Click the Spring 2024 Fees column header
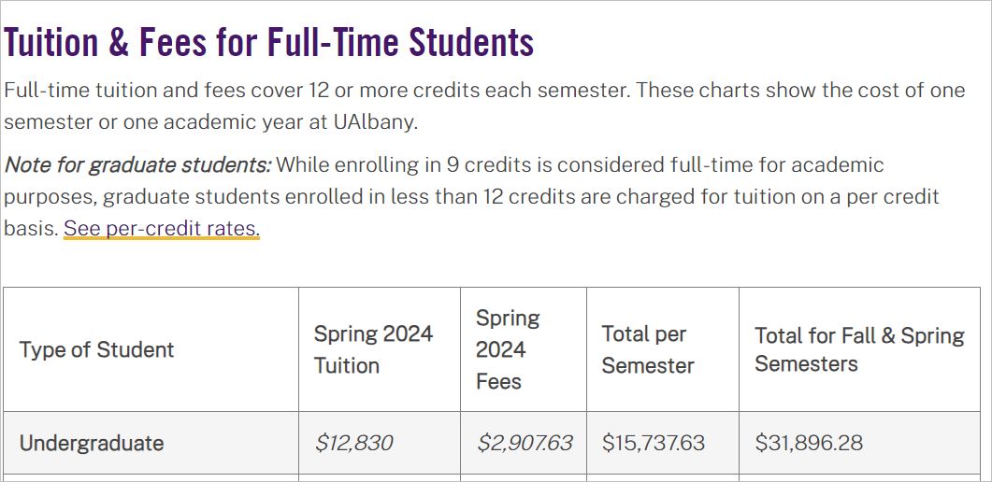 click(508, 349)
